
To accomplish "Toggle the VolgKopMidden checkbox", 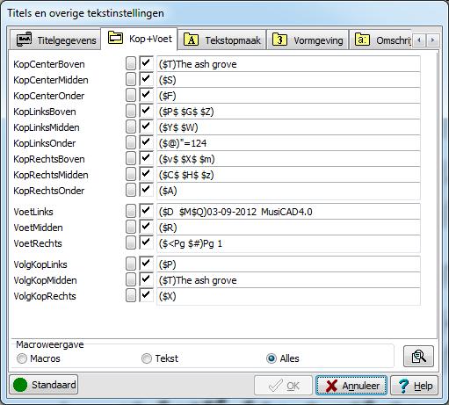I will coord(146,279).
